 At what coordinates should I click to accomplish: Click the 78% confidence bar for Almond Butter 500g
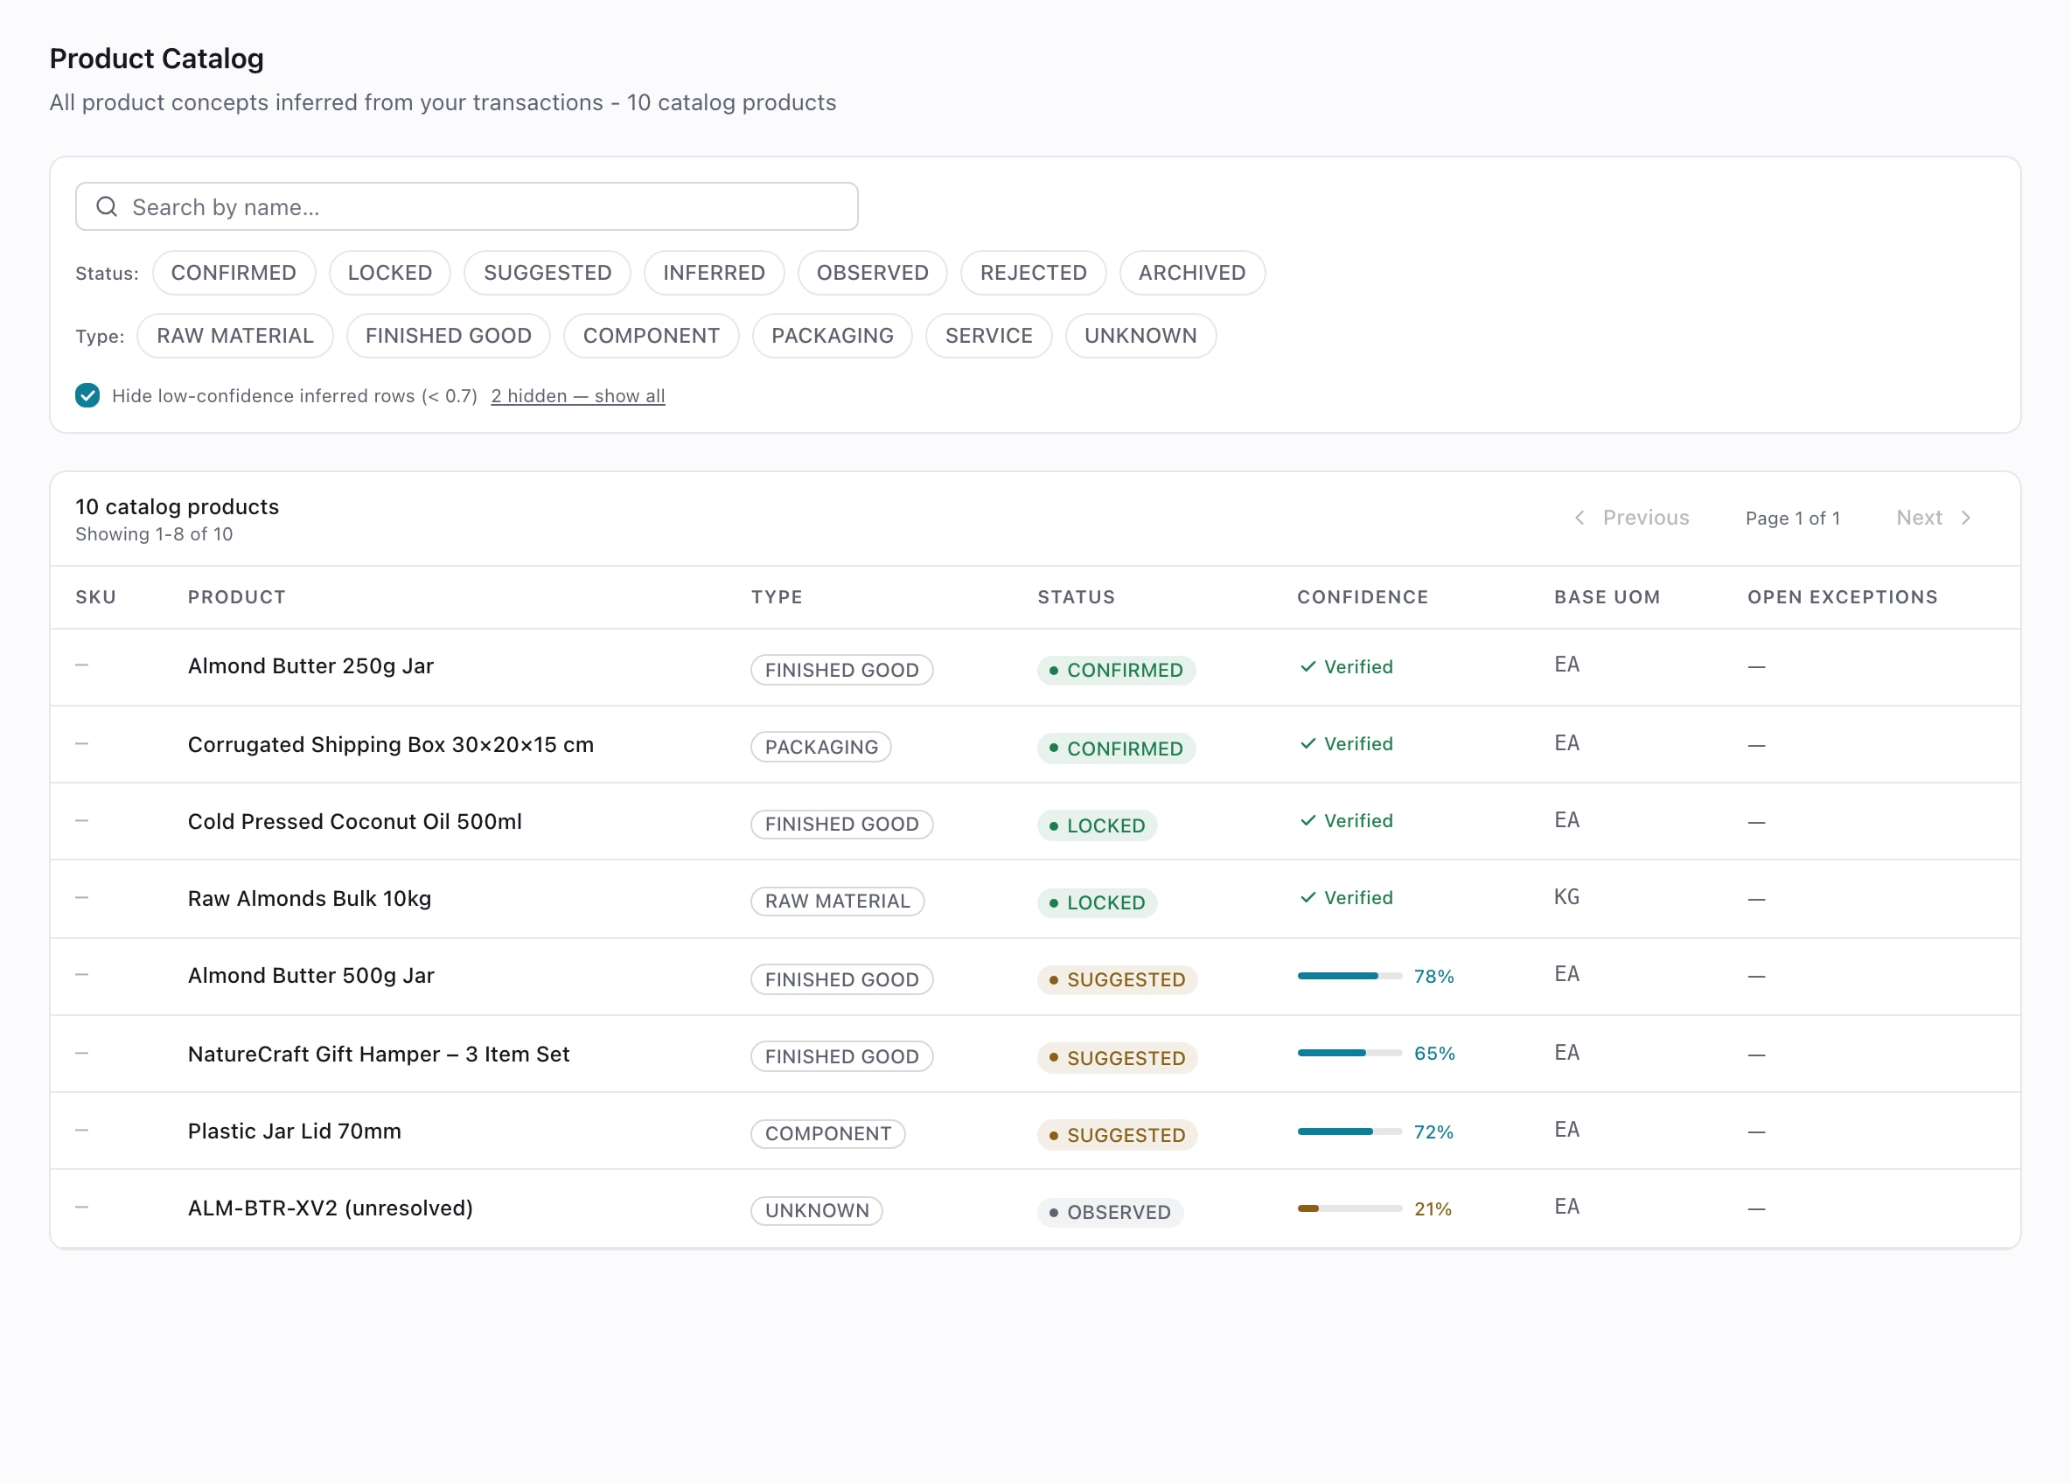[x=1349, y=976]
